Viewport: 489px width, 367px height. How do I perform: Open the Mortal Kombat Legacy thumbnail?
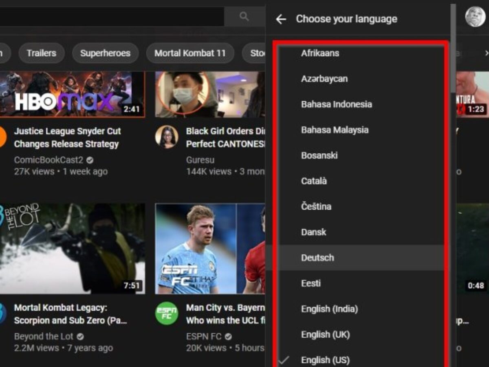pos(72,249)
